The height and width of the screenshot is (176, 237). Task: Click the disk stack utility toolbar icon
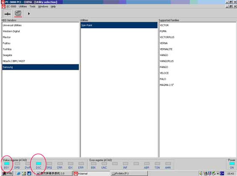point(18,14)
